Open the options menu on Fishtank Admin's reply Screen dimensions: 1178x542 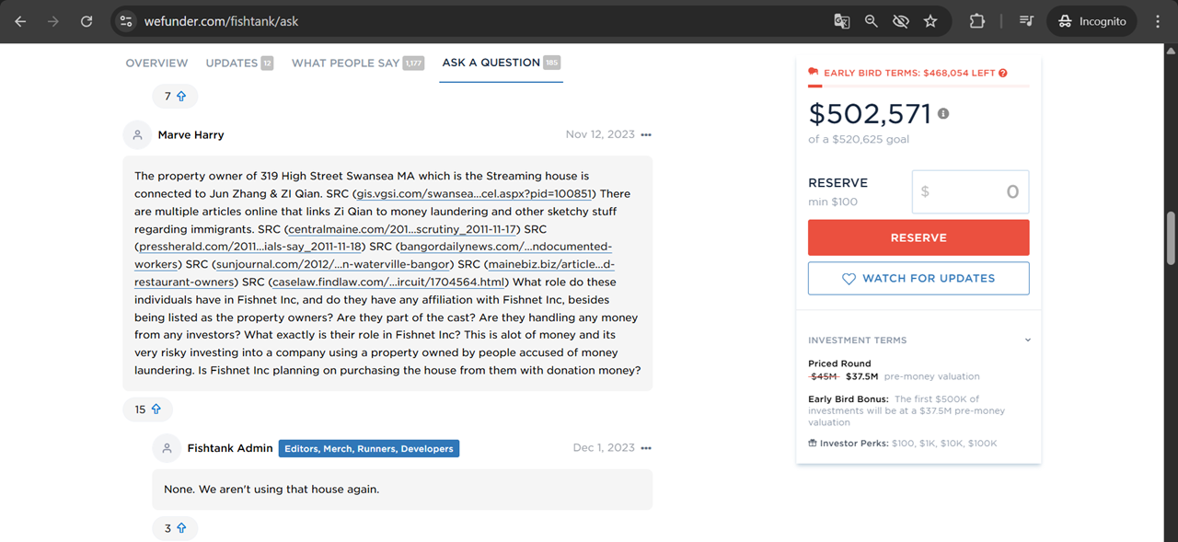pos(646,448)
